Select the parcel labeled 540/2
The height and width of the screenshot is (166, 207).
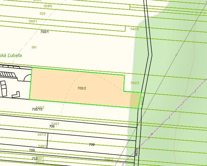pos(135,29)
